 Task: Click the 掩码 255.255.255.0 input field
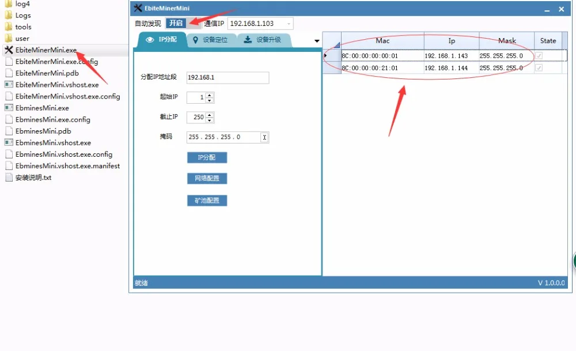228,137
